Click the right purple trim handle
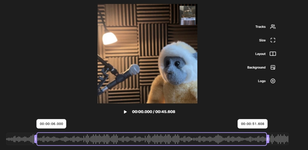The width and height of the screenshot is (308, 150). click(x=268, y=139)
